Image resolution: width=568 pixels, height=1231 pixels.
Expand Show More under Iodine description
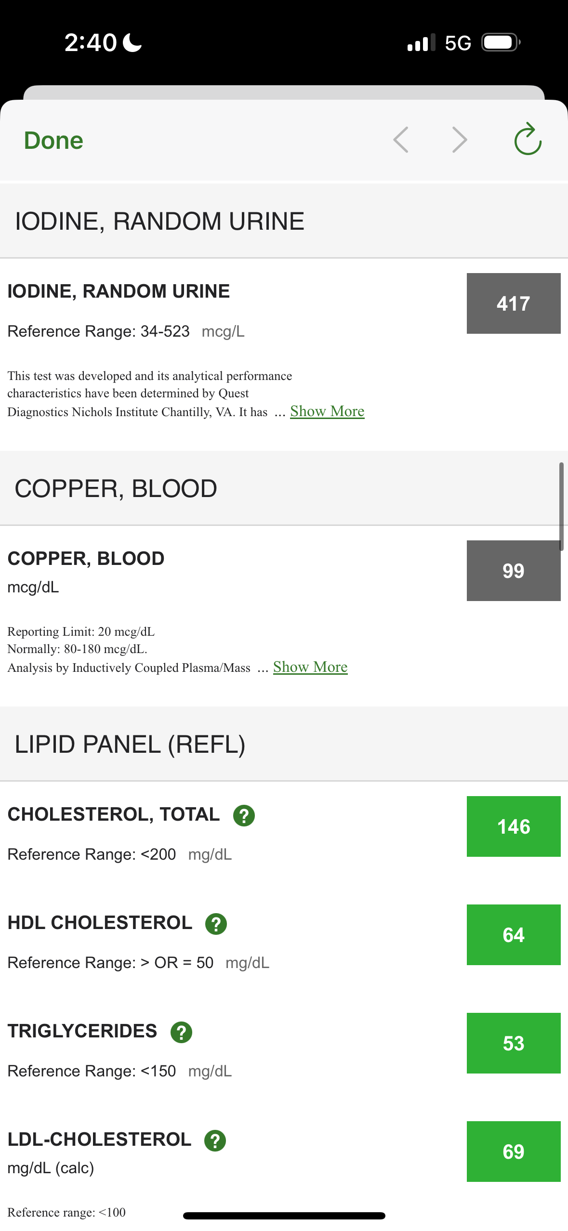click(x=327, y=411)
